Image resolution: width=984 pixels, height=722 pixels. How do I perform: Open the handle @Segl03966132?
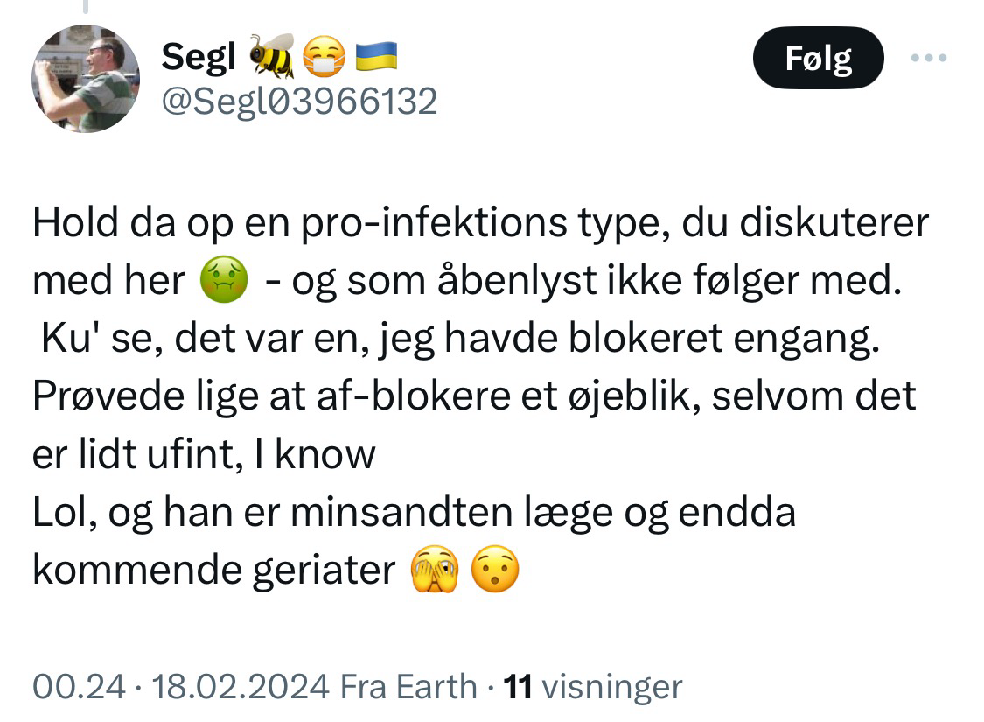[x=299, y=102]
